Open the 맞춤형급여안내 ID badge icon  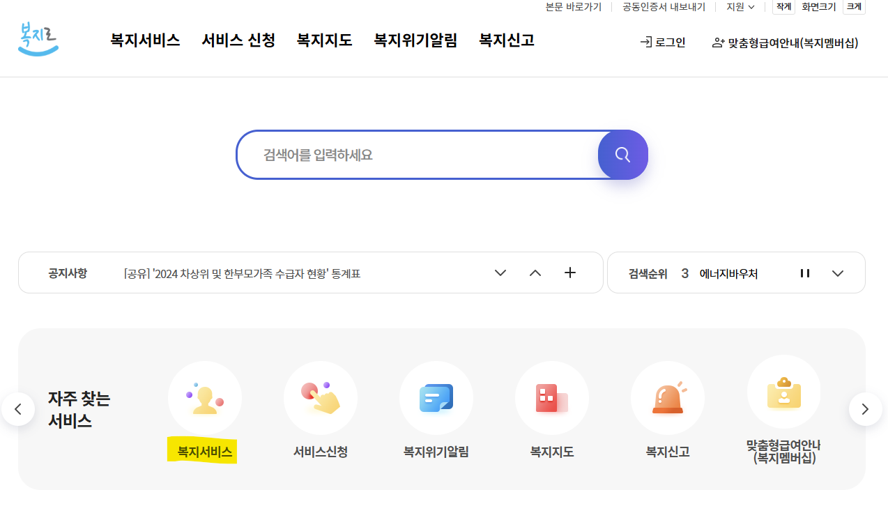[784, 392]
